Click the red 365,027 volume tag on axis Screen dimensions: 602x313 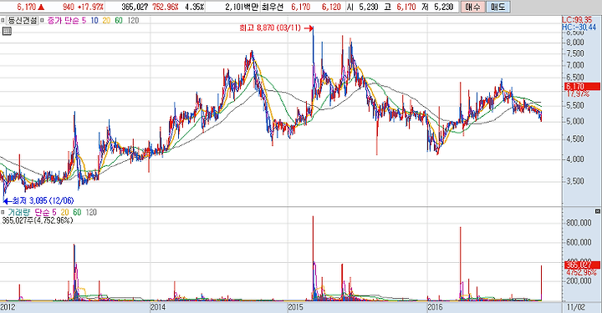coord(582,265)
